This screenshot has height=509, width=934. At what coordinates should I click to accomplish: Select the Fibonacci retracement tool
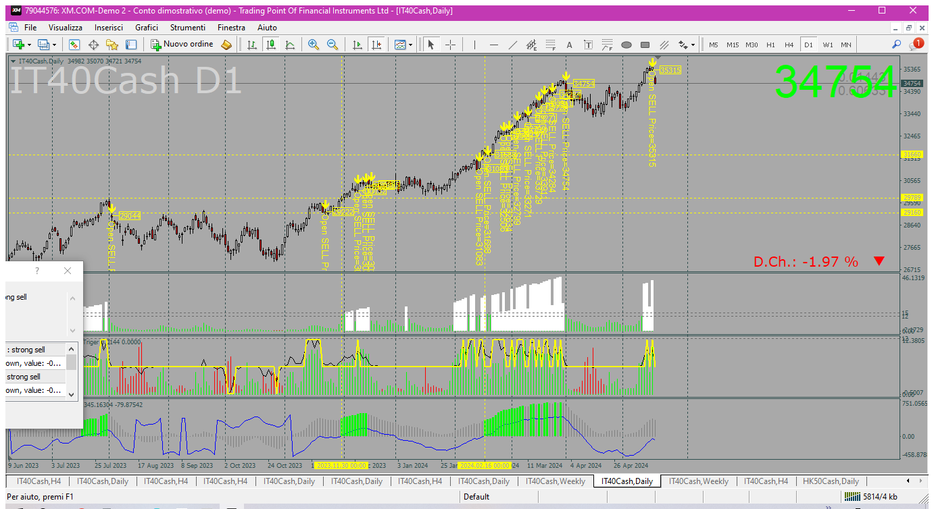tap(550, 45)
